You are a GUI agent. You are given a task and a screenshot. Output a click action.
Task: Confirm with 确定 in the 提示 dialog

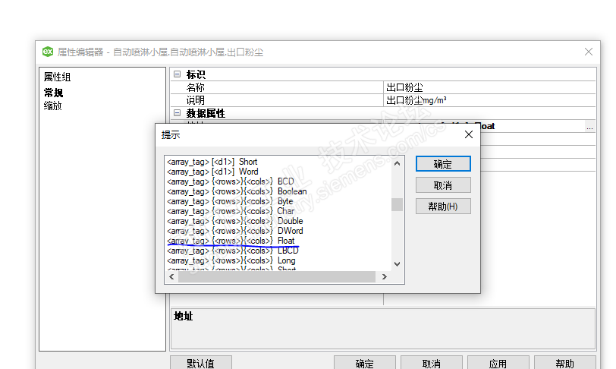pyautogui.click(x=443, y=164)
